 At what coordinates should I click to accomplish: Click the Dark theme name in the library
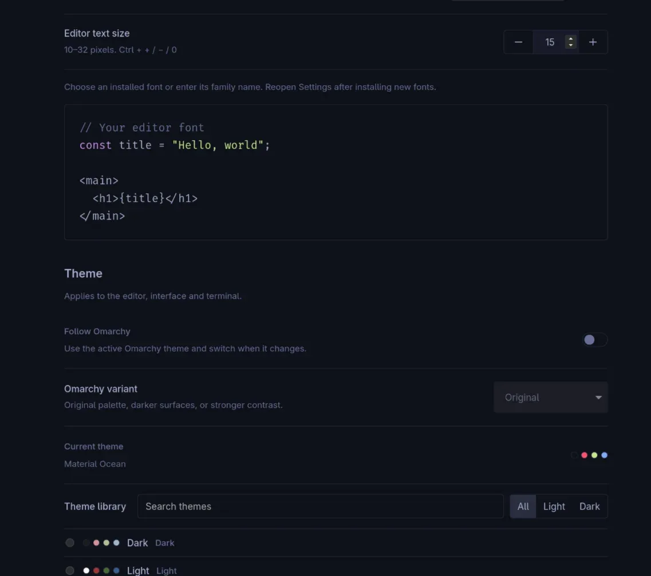click(x=137, y=543)
